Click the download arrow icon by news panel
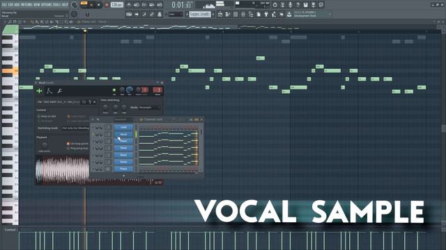Screen dimensions: 446x250 289,14
